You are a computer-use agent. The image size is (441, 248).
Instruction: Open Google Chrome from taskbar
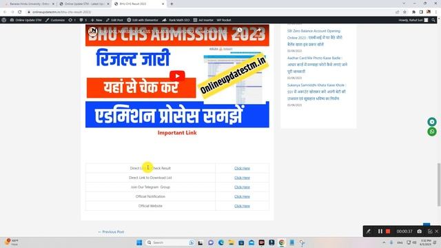[282, 242]
